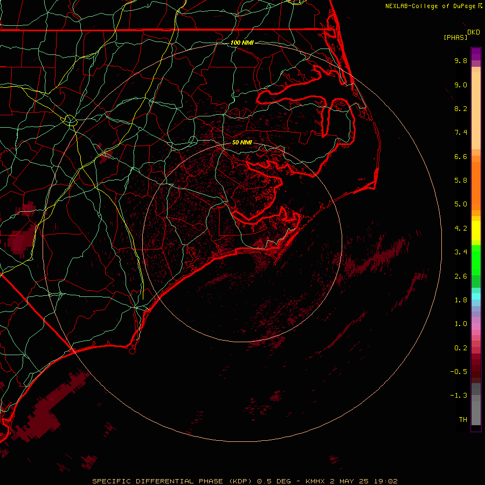Image resolution: width=485 pixels, height=485 pixels.
Task: Click the 9.8 scale value
Action: (x=461, y=60)
